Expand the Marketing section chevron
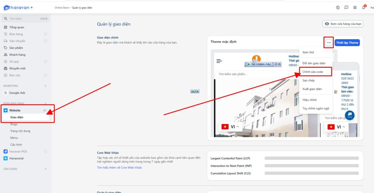The image size is (374, 193). pos(45,86)
